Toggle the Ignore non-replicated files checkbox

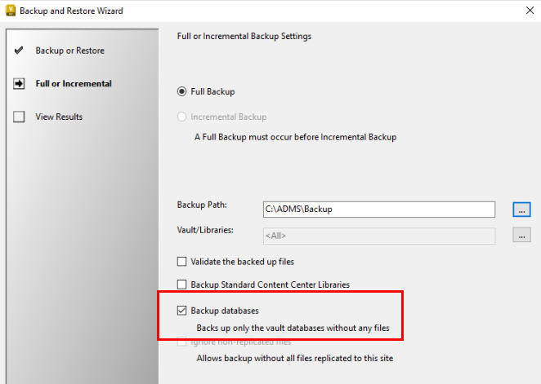coord(181,342)
